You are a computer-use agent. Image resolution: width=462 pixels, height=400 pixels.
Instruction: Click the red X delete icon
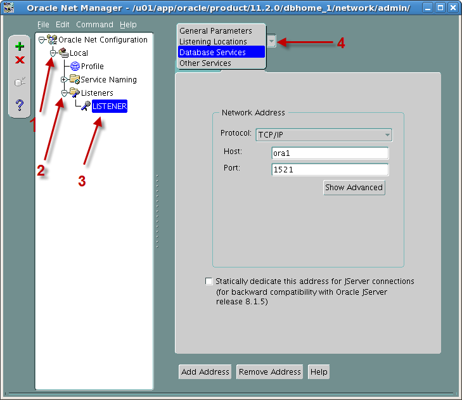pos(20,60)
